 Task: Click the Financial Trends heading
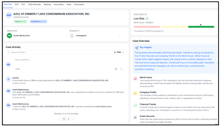[148, 104]
